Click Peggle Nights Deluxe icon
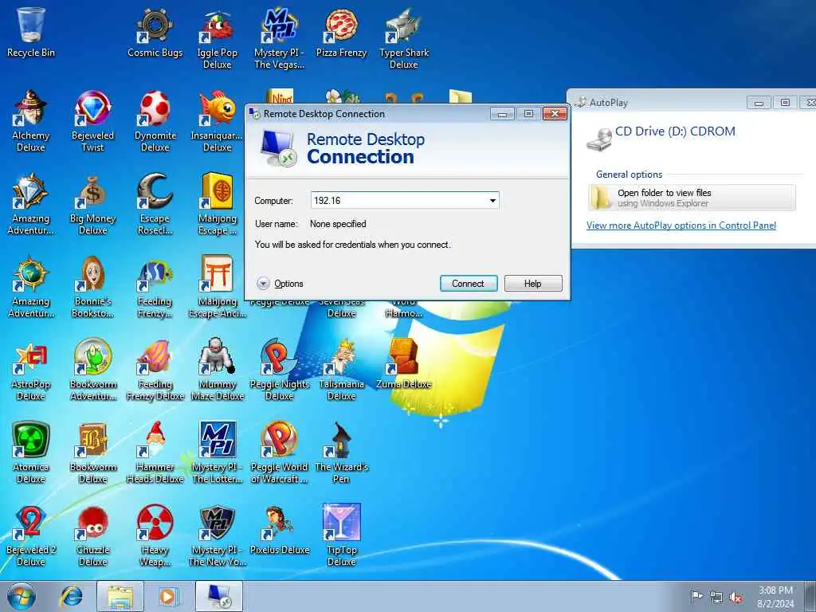The height and width of the screenshot is (612, 816). (279, 371)
